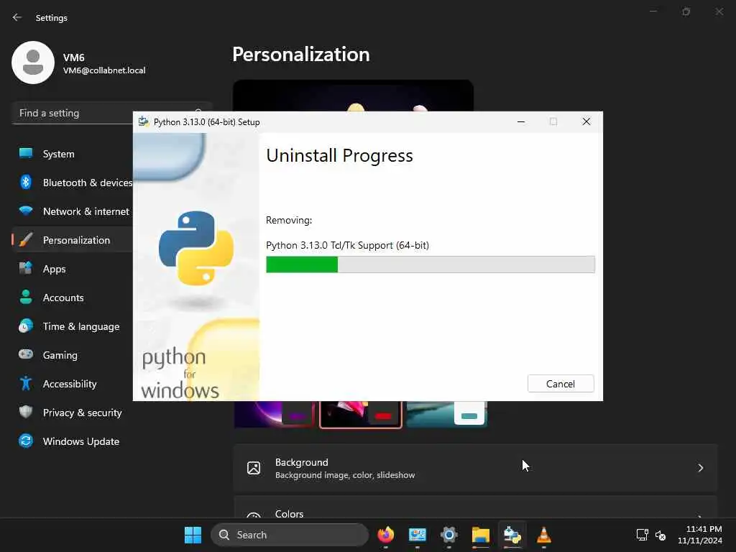Open VLC media player from taskbar

point(543,535)
